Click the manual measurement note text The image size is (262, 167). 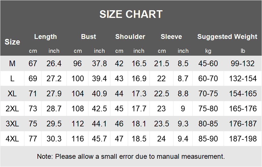pyautogui.click(x=131, y=156)
